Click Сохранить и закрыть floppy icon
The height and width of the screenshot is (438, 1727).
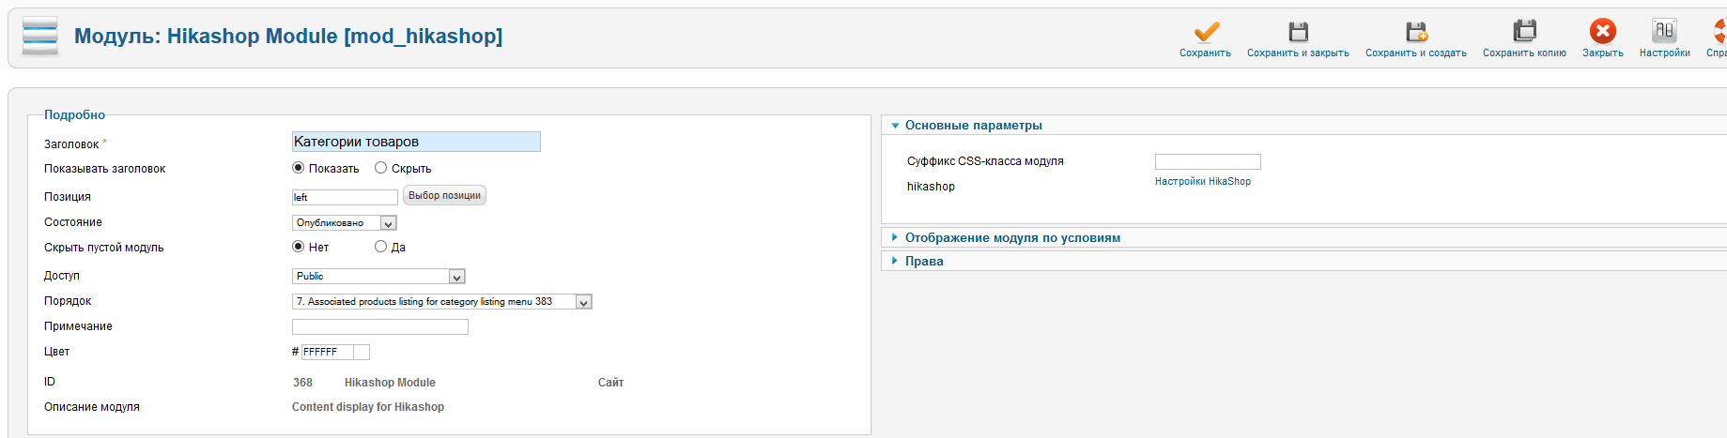1298,32
